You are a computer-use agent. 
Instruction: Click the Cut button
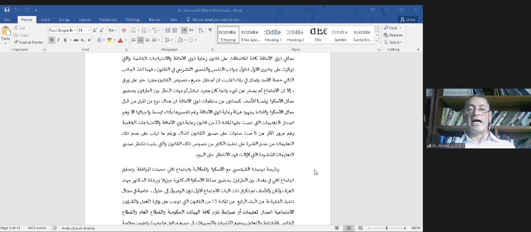pyautogui.click(x=19, y=28)
